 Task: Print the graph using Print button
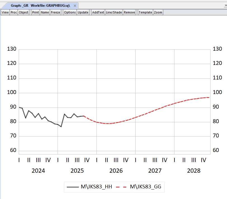coord(36,12)
